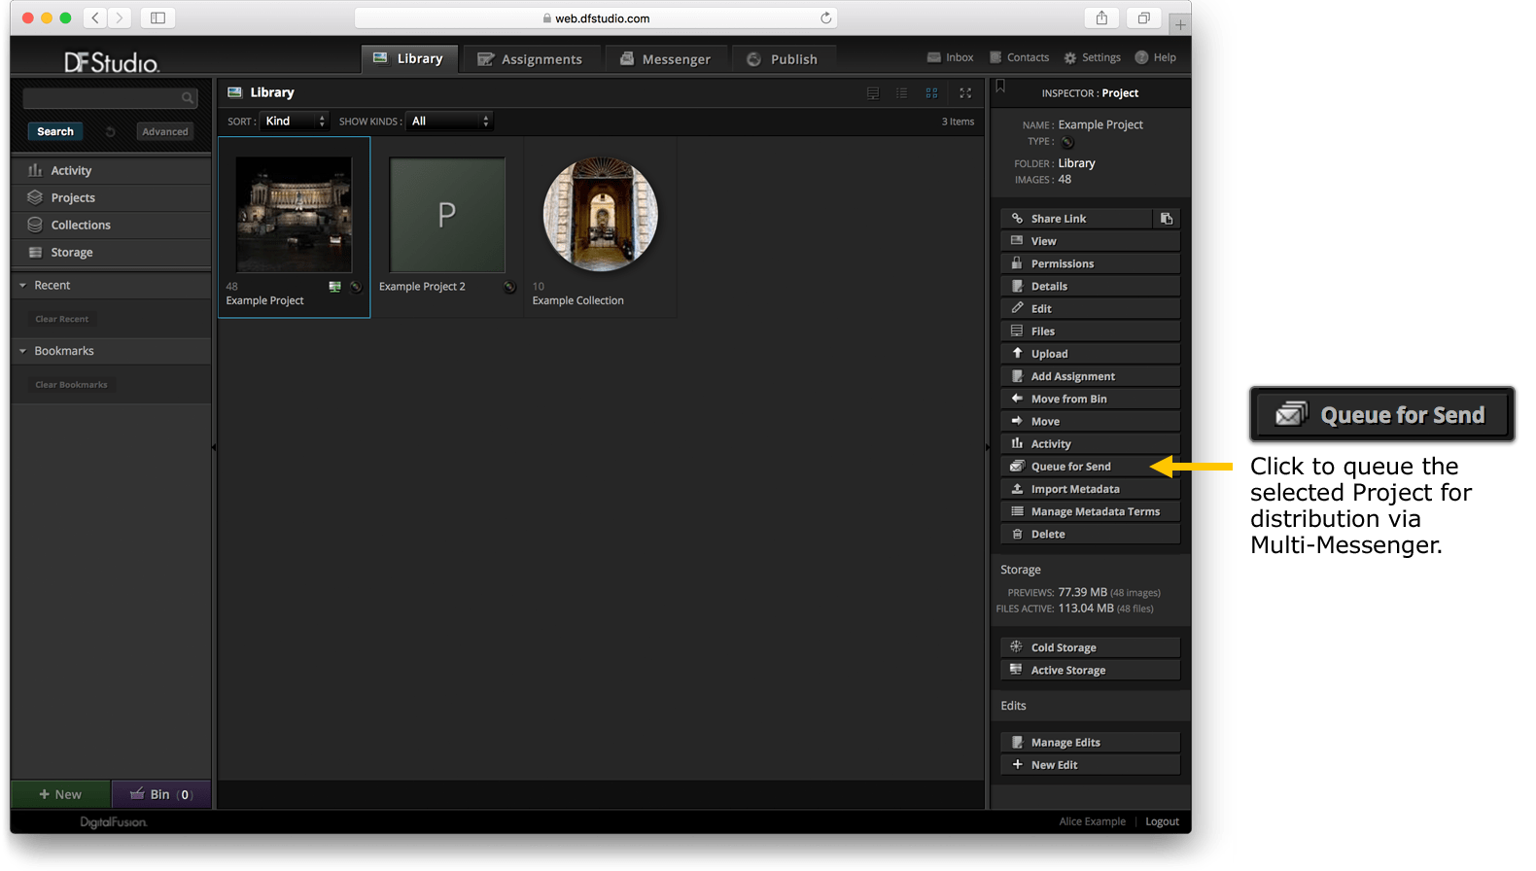Collapse the Bookmarks section
This screenshot has height=871, width=1536.
point(22,351)
